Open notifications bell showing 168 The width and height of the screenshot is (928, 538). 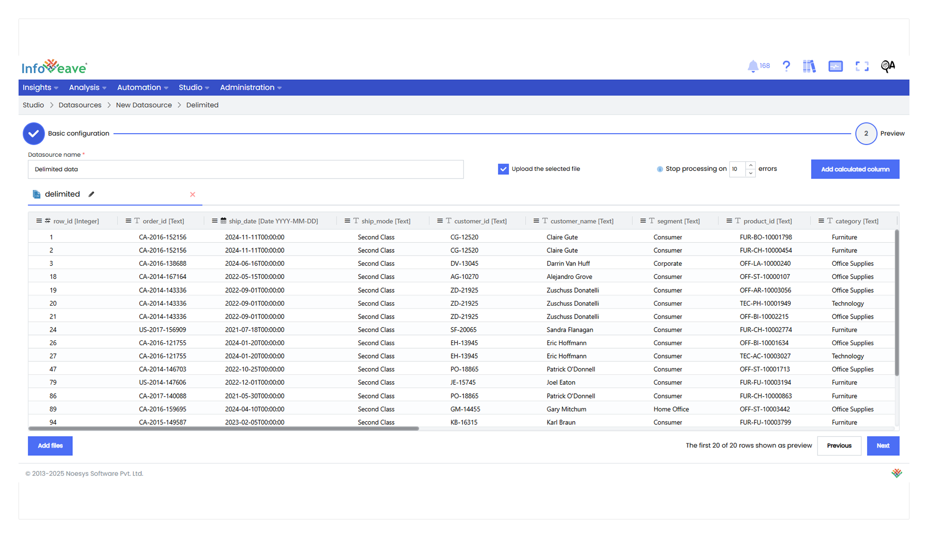pyautogui.click(x=758, y=66)
